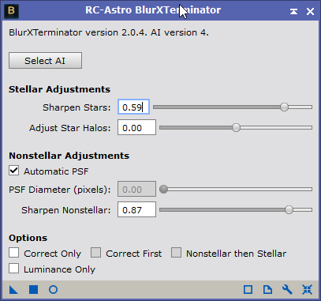Enable the Correct Only checkbox
Image resolution: width=321 pixels, height=301 pixels.
[x=13, y=252]
